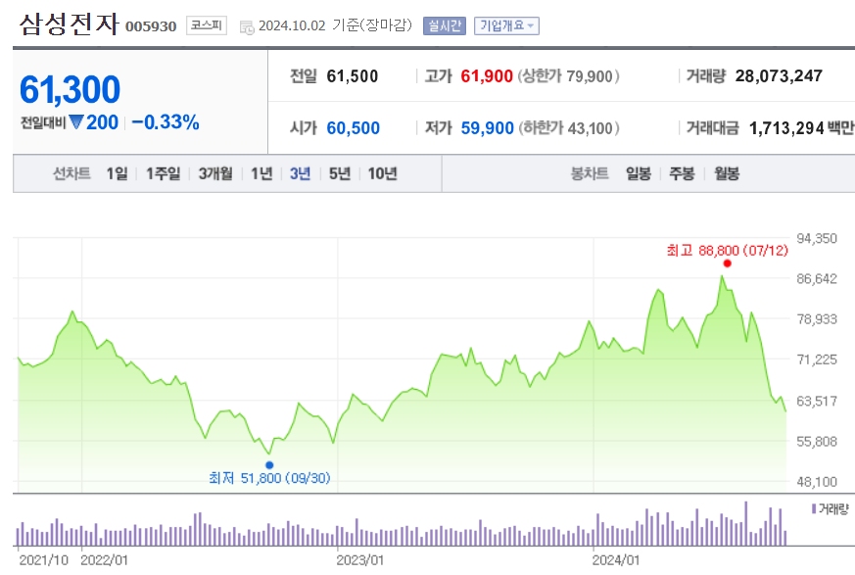This screenshot has width=855, height=575.
Task: Click the blue down-triangle change icon
Action: pyautogui.click(x=76, y=121)
